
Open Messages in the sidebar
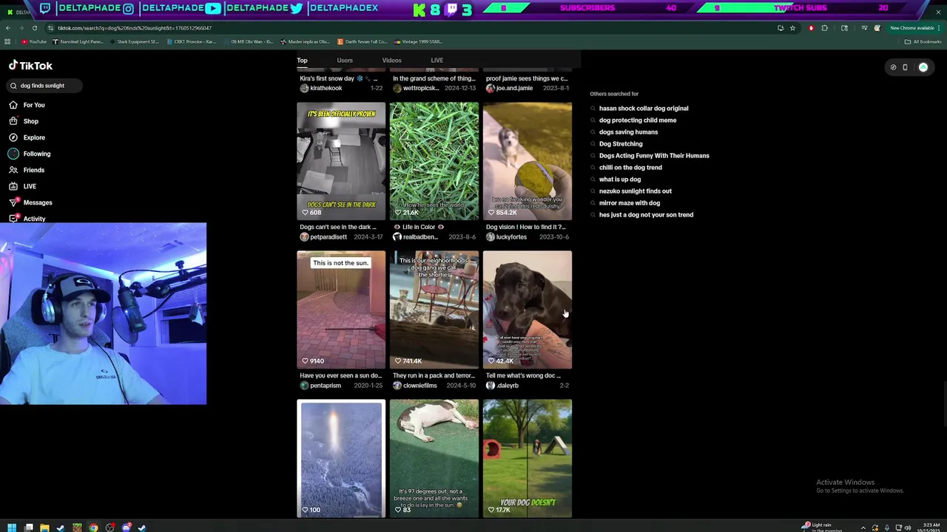coord(30,202)
